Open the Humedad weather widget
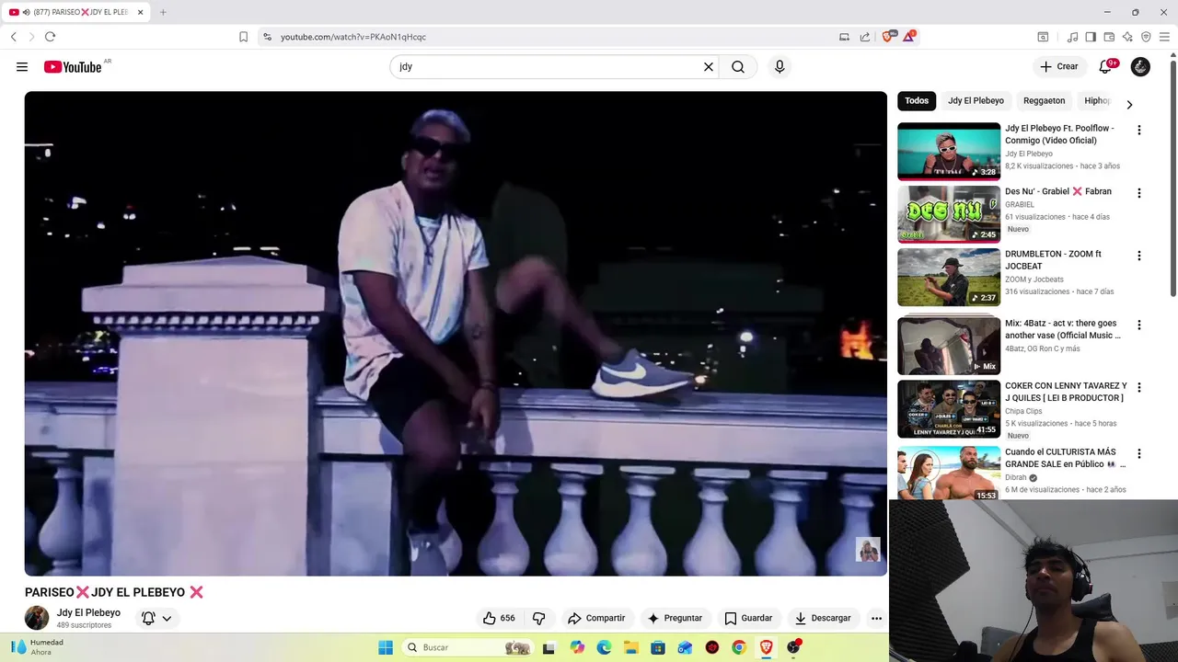This screenshot has height=662, width=1178. click(37, 647)
